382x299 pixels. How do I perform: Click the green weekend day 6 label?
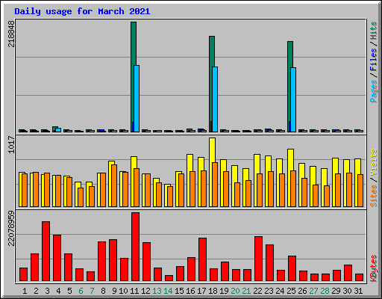tap(81, 291)
